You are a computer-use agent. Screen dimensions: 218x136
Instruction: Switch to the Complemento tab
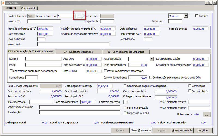[29, 8]
